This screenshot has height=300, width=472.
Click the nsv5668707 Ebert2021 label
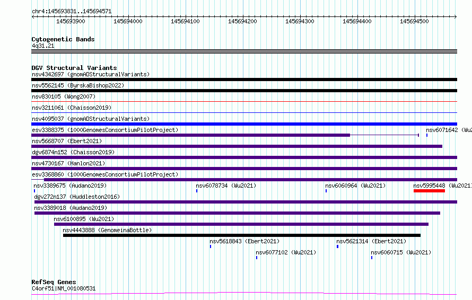pos(67,141)
